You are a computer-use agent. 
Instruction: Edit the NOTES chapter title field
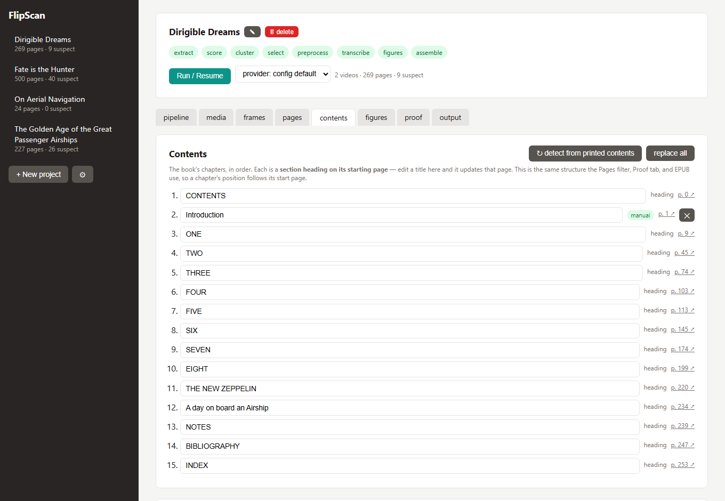coord(409,427)
